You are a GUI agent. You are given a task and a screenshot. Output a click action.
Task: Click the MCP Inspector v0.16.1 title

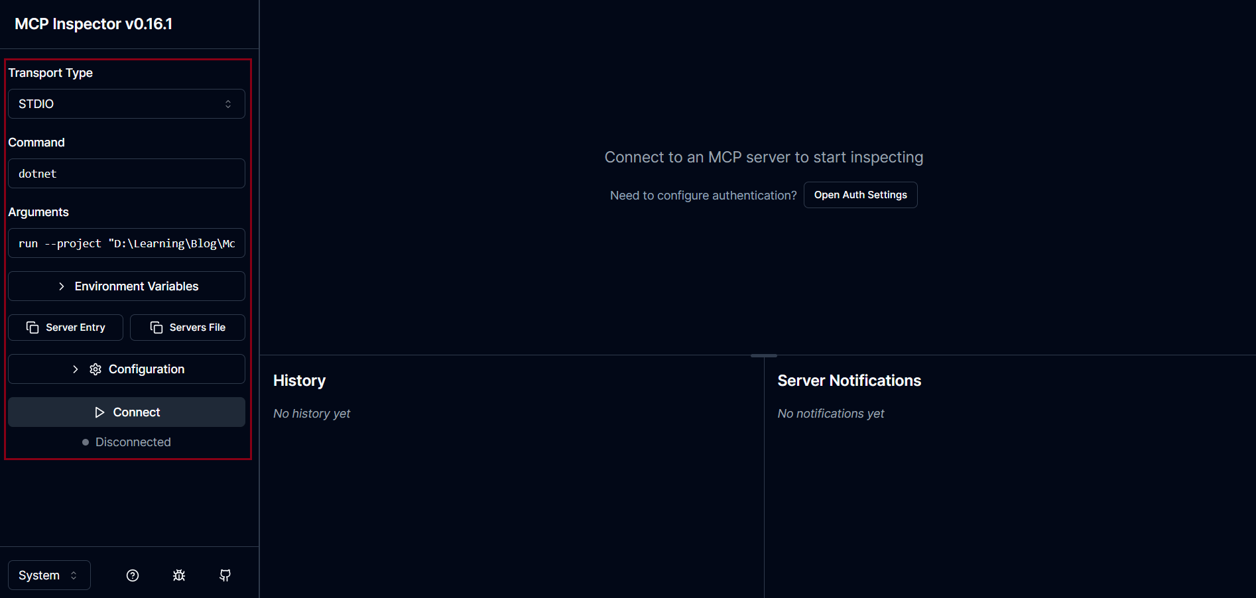(x=94, y=24)
